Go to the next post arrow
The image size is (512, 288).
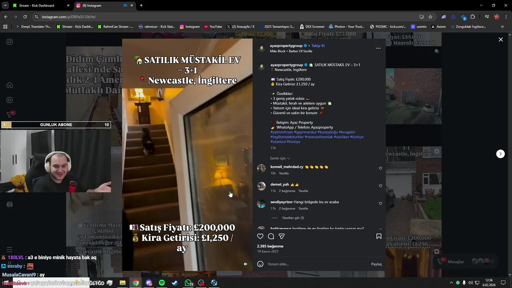point(500,154)
